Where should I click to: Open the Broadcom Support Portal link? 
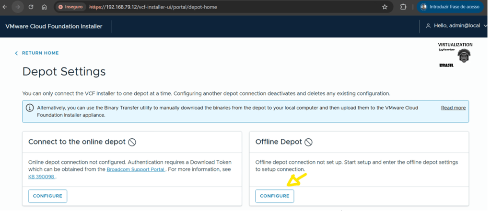tap(136, 169)
